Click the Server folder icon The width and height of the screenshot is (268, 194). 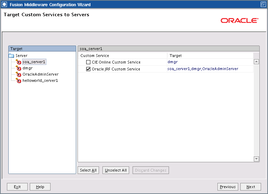pyautogui.click(x=11, y=56)
